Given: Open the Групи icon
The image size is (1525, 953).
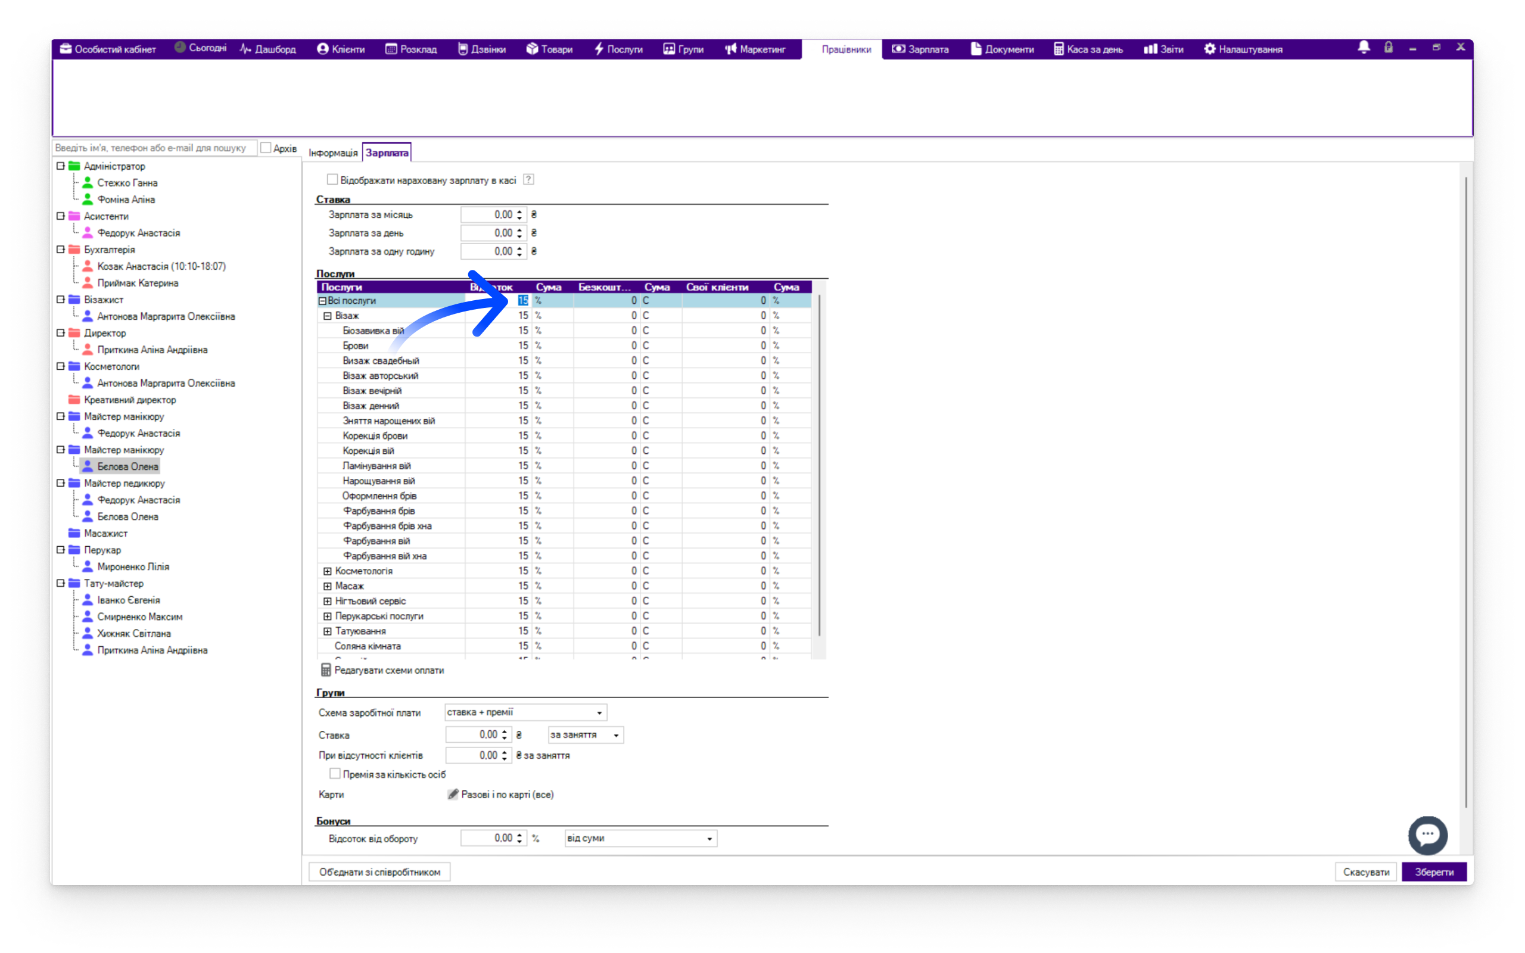Looking at the screenshot, I should [668, 48].
